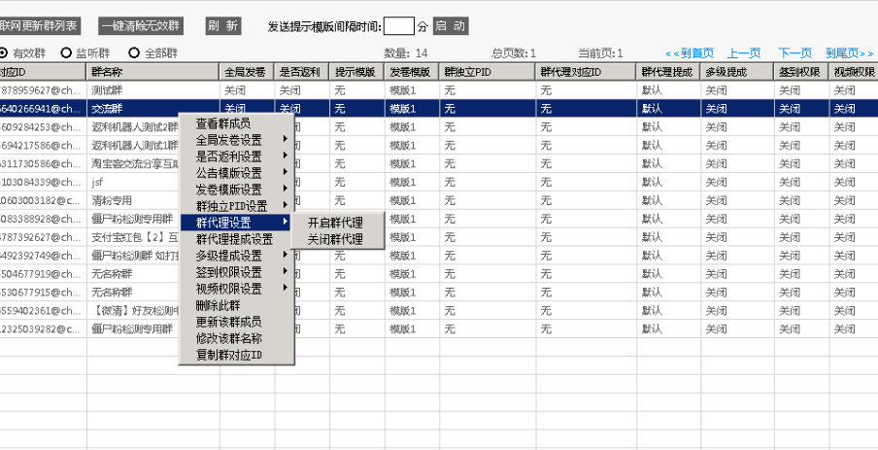Select the 监听群 radio button
Viewport: 878px width, 450px height.
(67, 52)
